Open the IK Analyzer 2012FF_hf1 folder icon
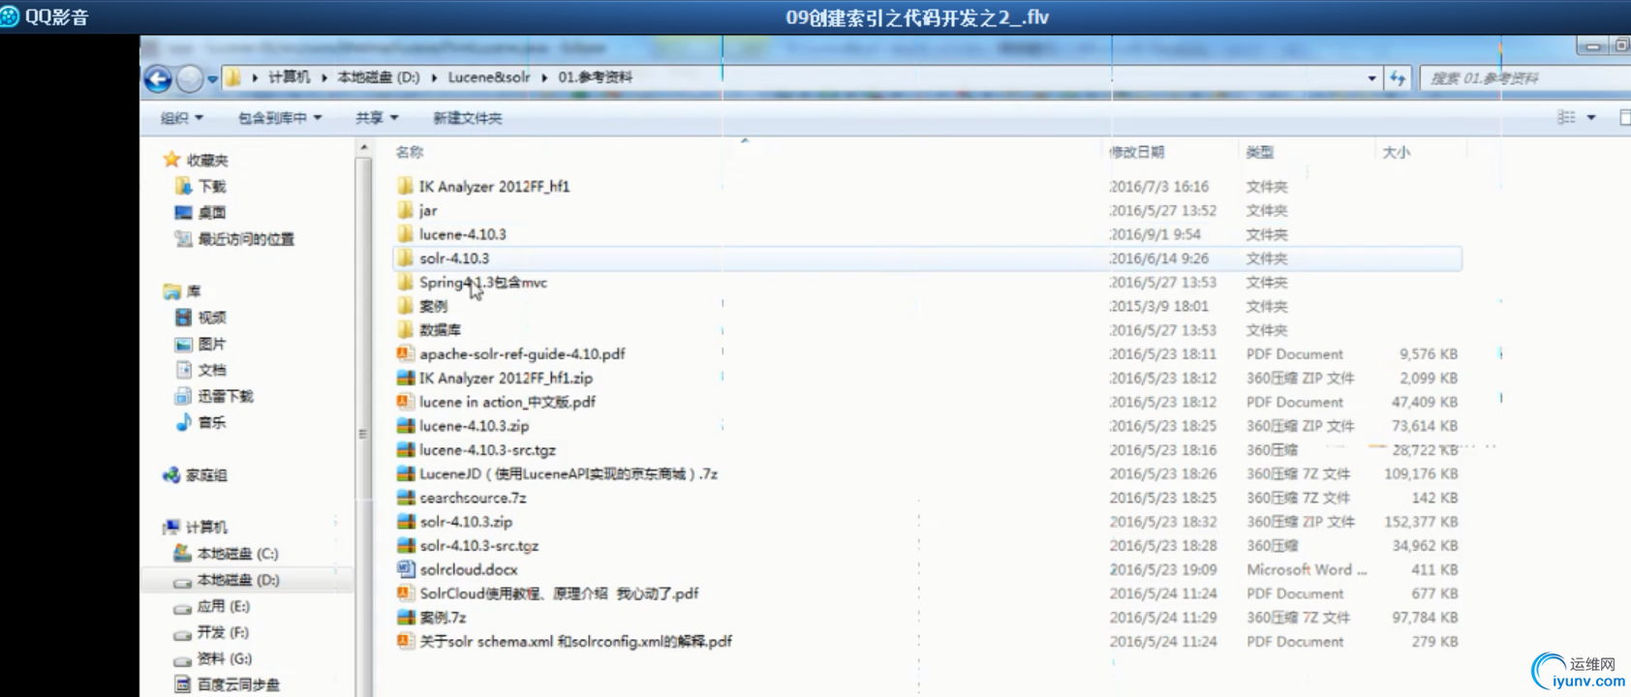The image size is (1631, 697). 405,186
